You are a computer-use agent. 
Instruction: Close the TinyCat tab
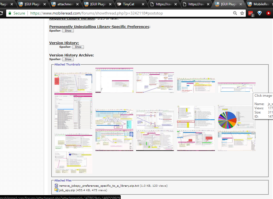[143, 4]
